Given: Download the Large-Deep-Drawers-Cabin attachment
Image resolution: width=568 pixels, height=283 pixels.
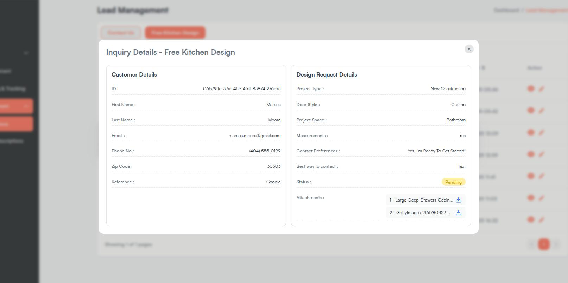Looking at the screenshot, I should (x=459, y=200).
